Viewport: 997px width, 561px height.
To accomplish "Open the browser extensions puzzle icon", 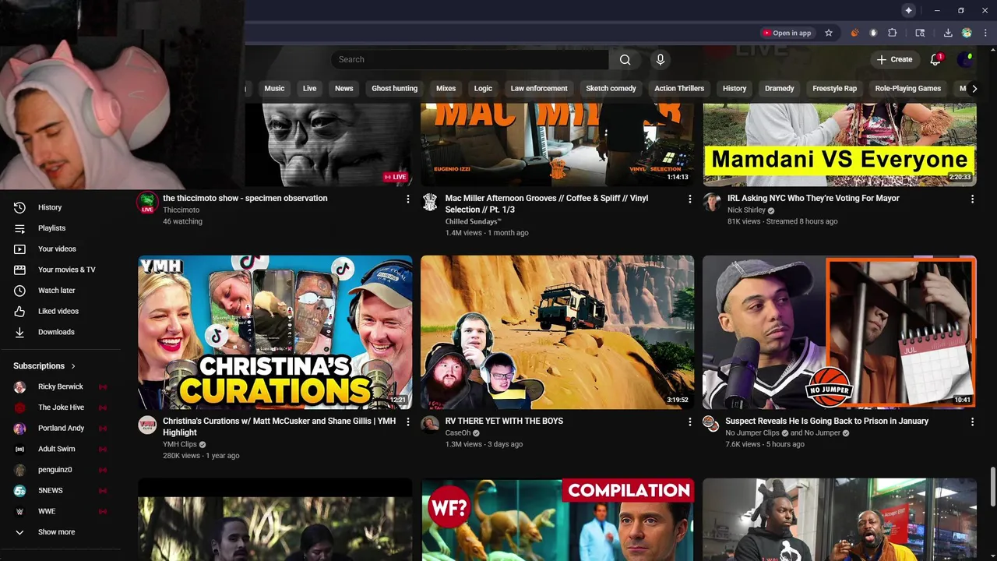I will pyautogui.click(x=893, y=33).
